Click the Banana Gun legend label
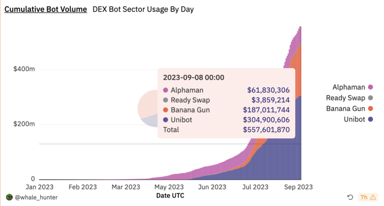The image size is (384, 206). 346,109
